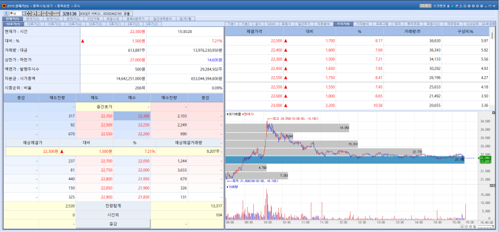
Task: Open the 투자주체 tab
Action: pos(414,24)
